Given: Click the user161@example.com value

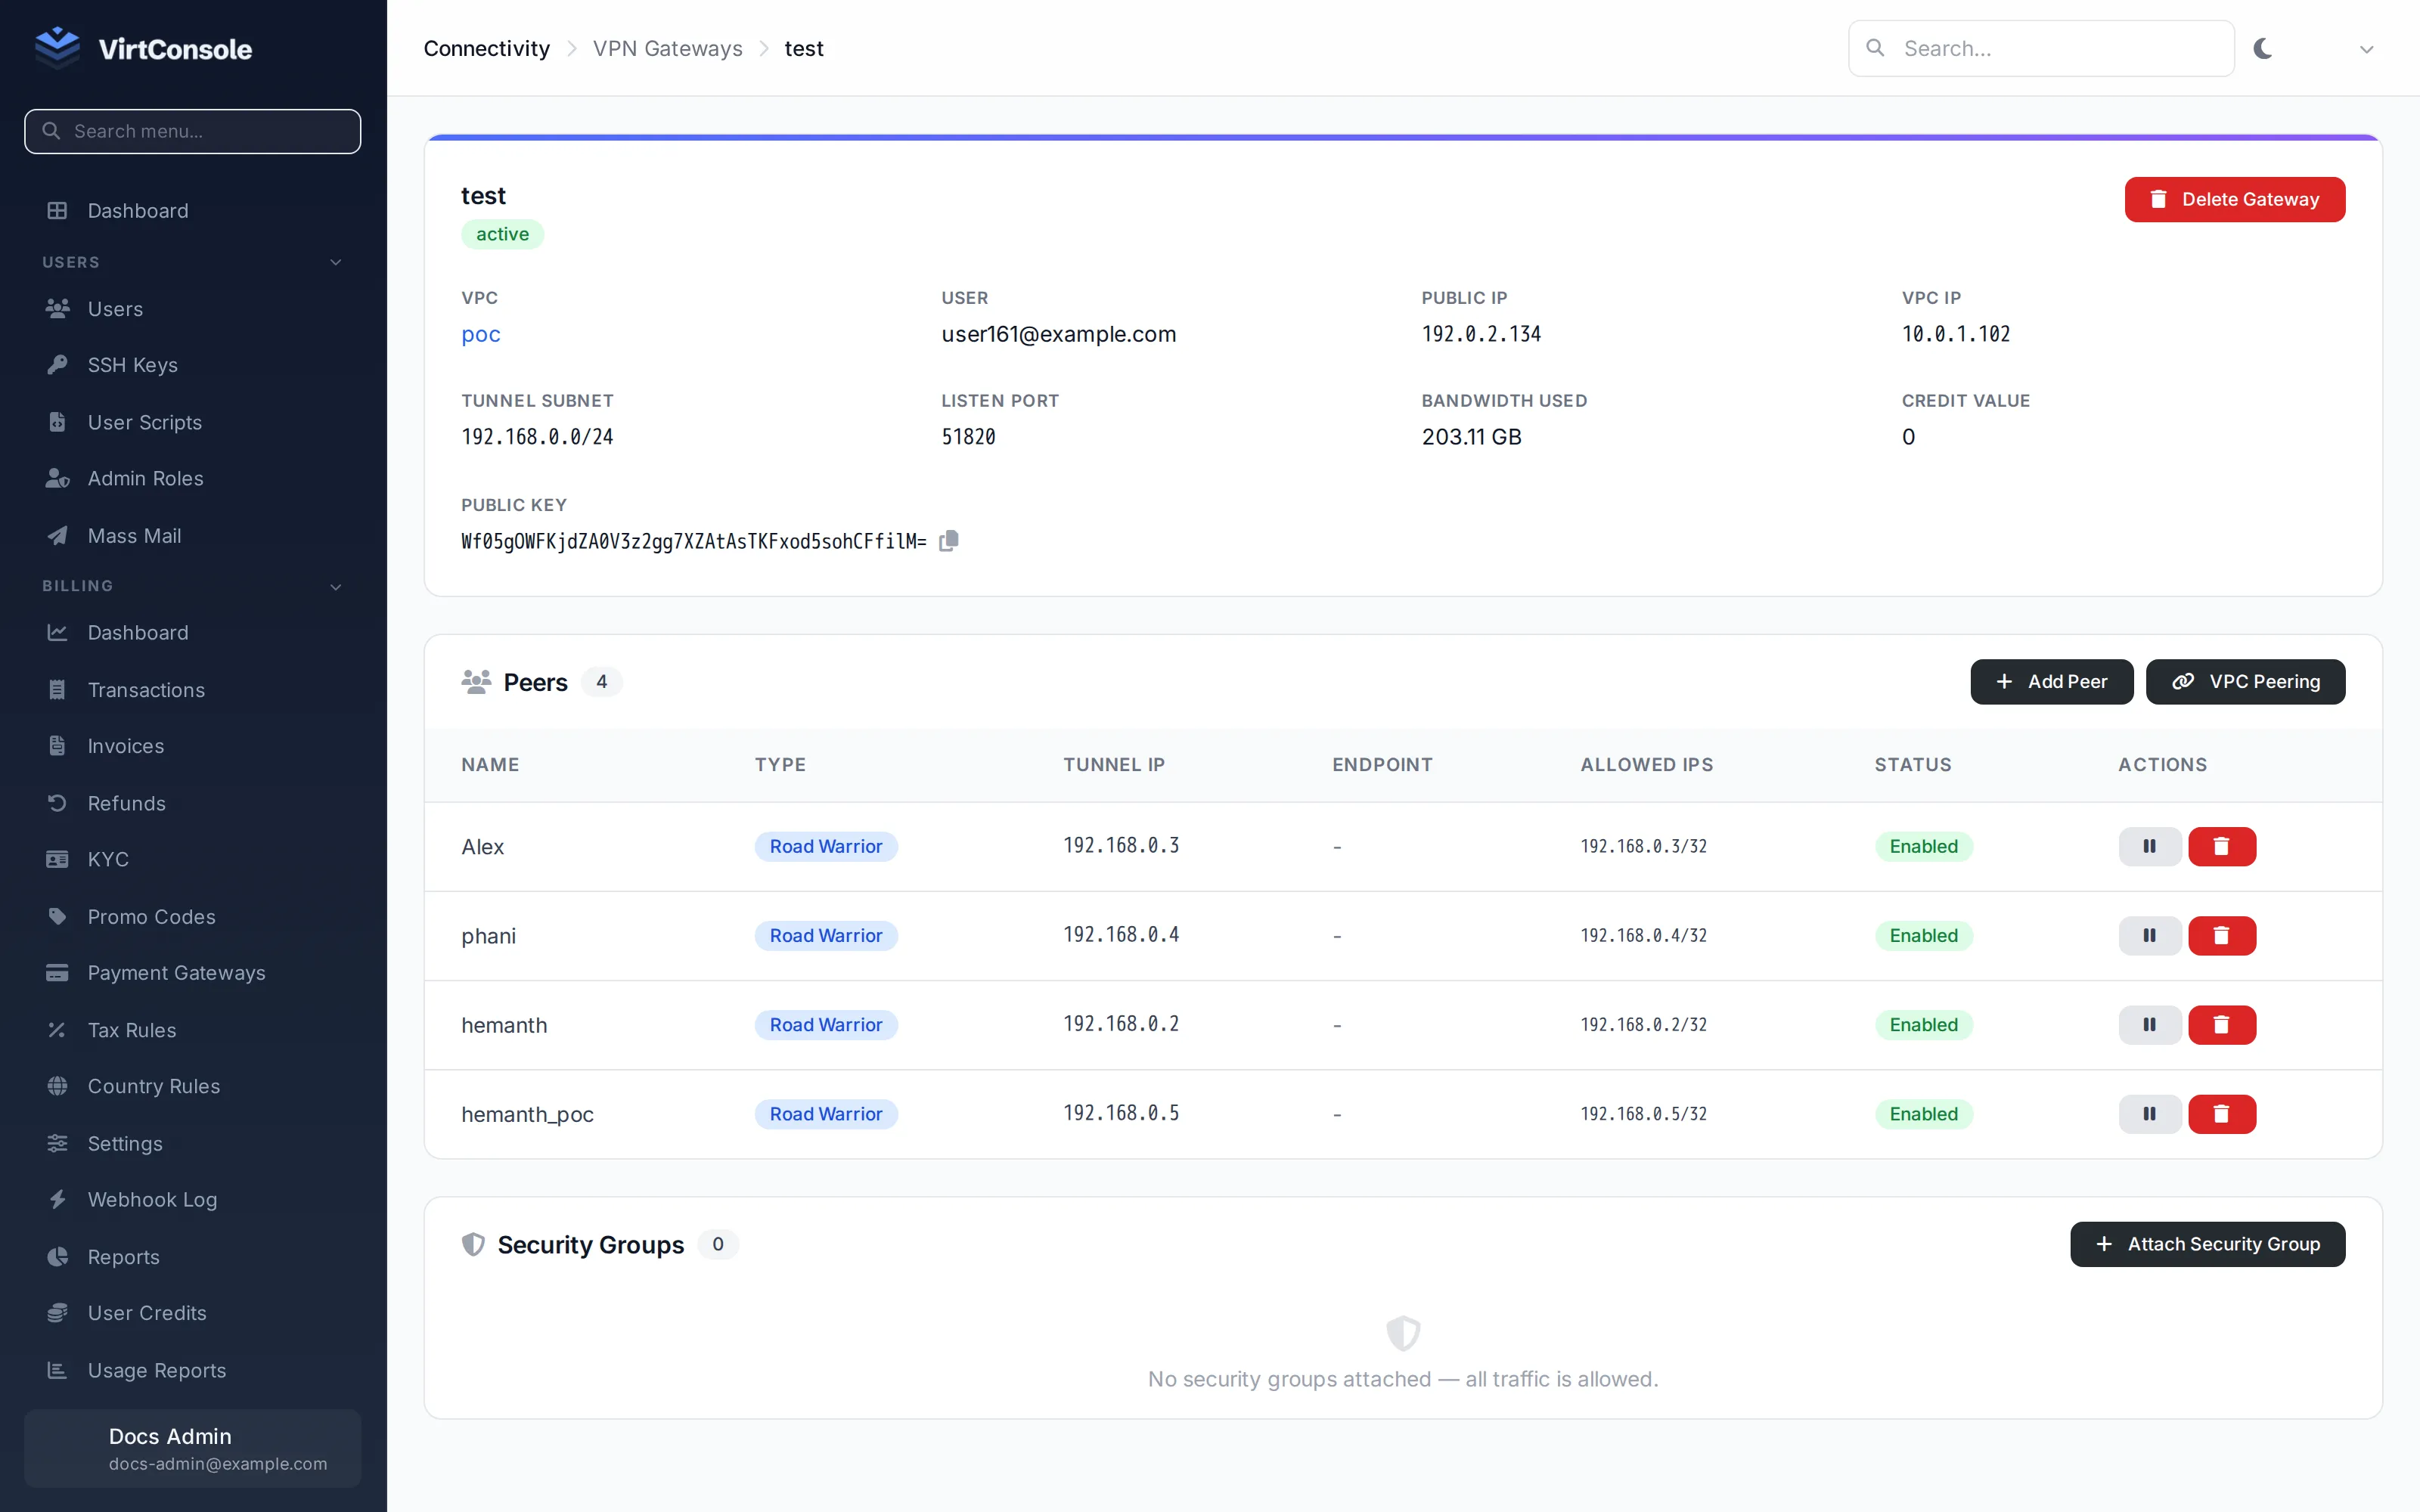Looking at the screenshot, I should pos(1058,334).
